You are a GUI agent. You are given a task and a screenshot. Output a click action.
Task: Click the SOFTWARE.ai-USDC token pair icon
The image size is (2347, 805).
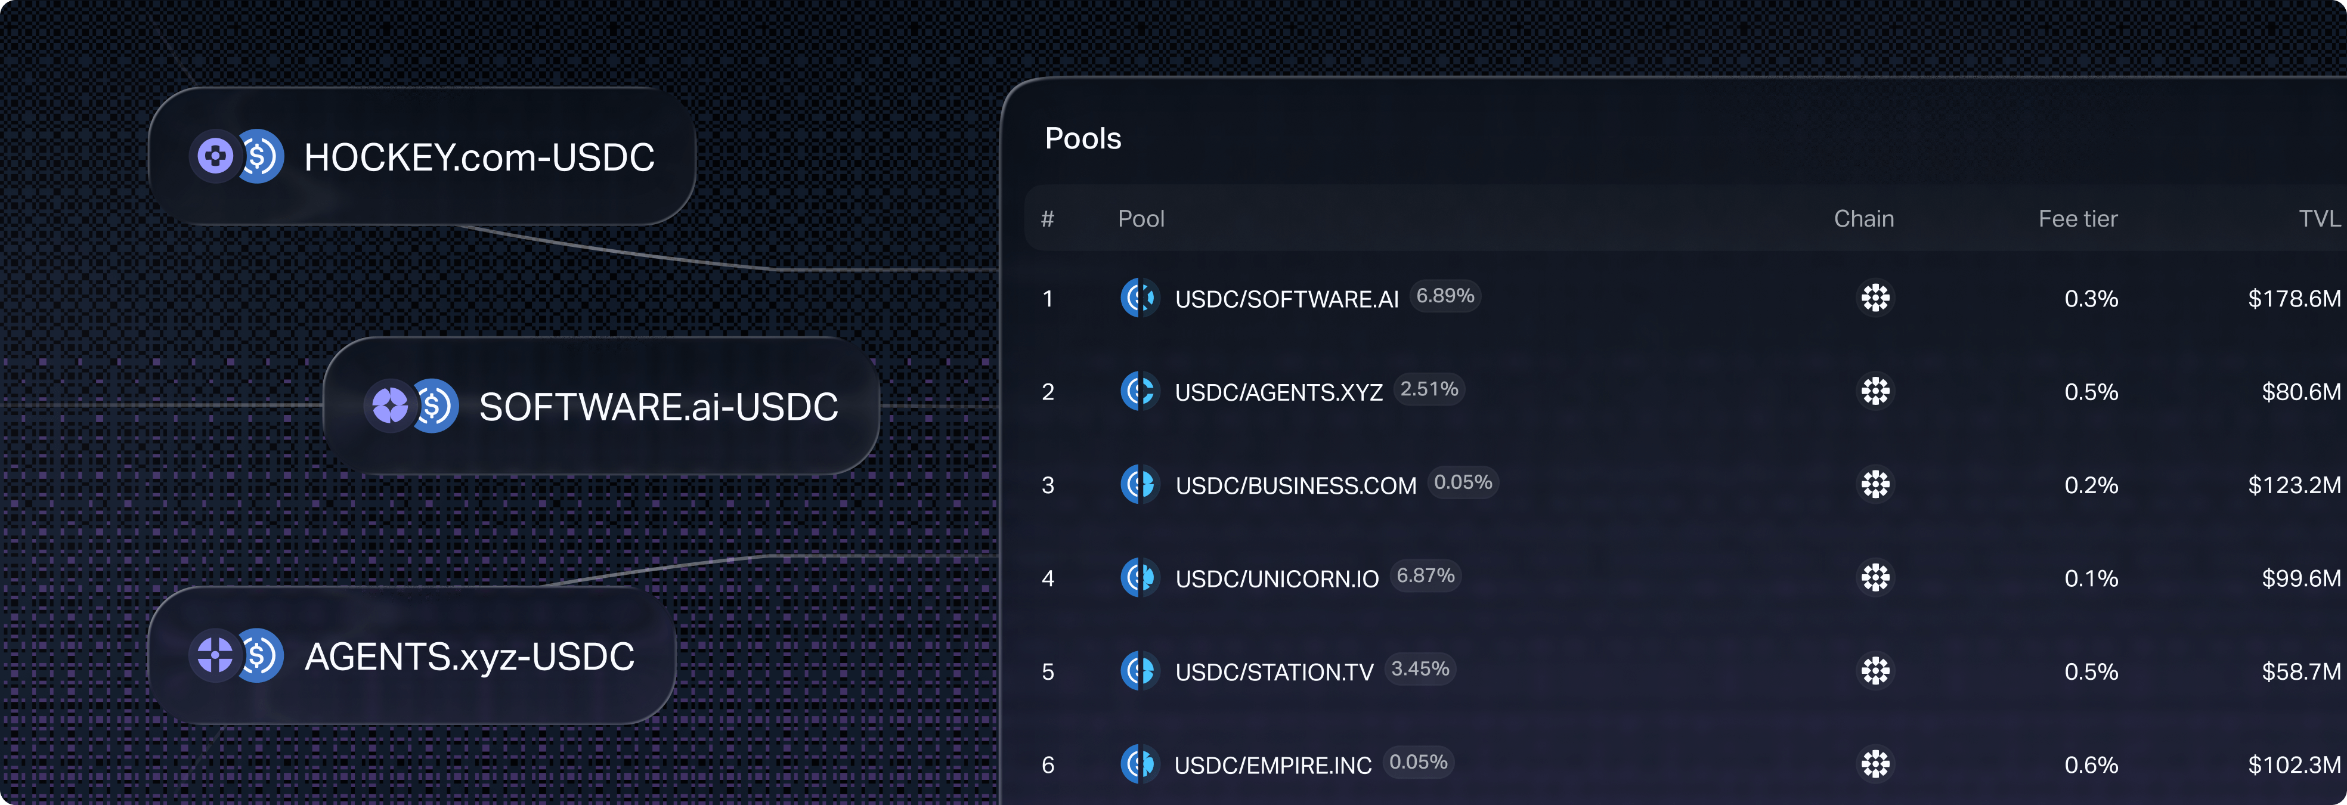pos(412,406)
